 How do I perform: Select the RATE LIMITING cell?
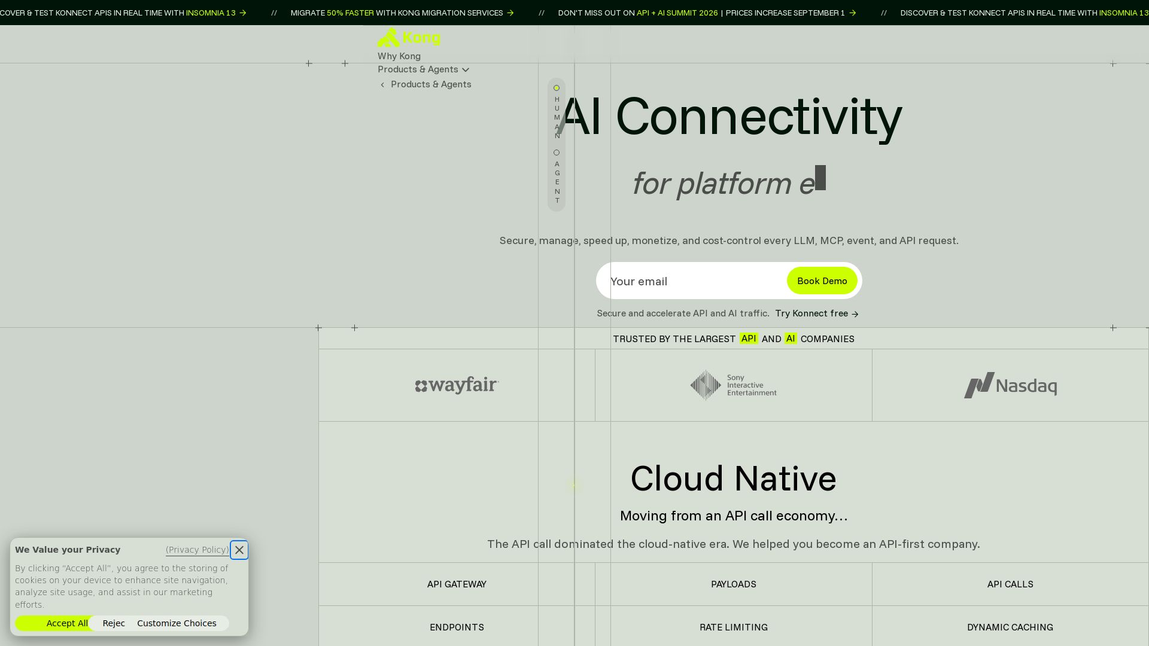click(x=734, y=626)
